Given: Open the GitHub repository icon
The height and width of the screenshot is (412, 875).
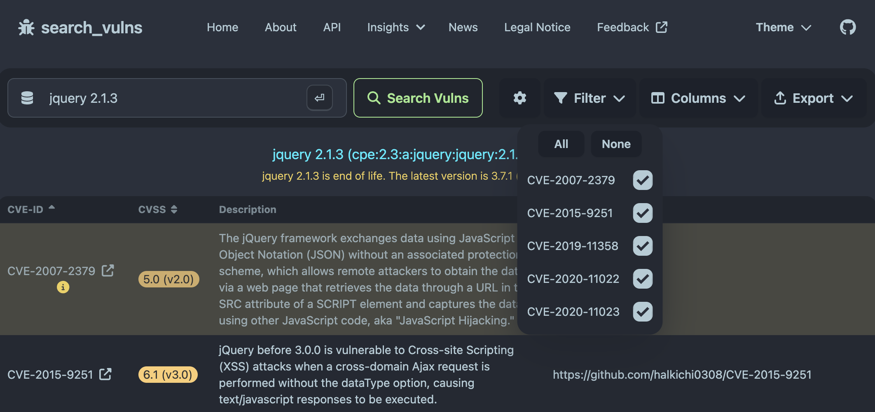Looking at the screenshot, I should [x=847, y=28].
